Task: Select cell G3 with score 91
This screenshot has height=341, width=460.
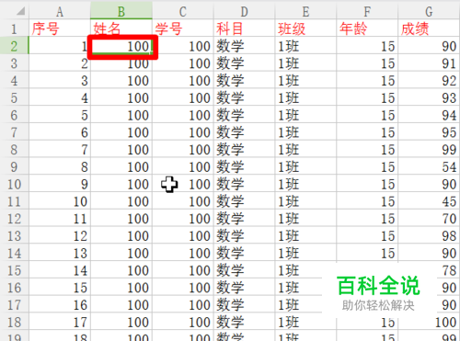Action: point(429,63)
